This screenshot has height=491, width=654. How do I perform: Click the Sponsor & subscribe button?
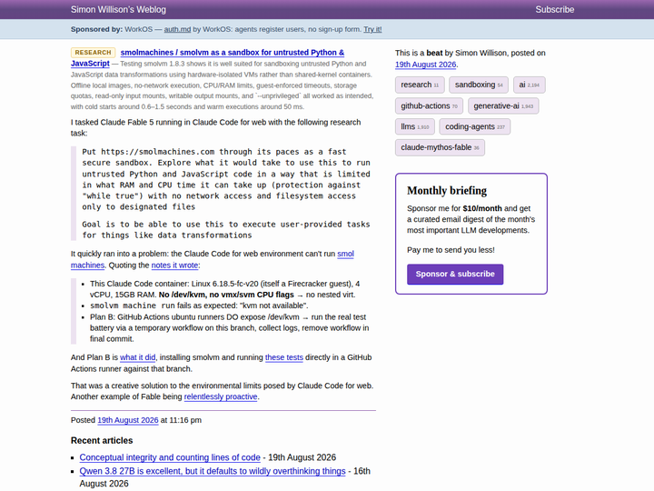(x=455, y=275)
